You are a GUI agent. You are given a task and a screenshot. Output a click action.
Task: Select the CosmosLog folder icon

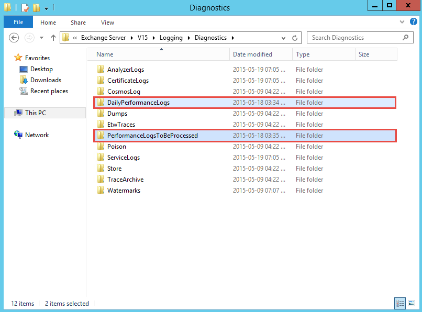(x=101, y=91)
